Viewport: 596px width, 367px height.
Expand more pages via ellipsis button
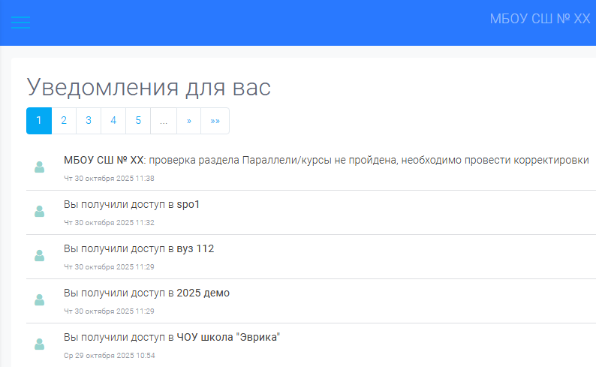(164, 121)
